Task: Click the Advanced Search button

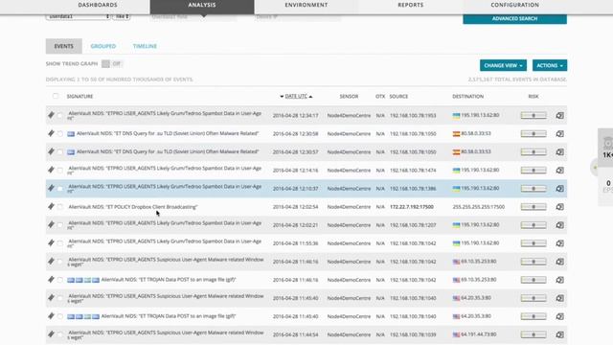Action: 515,19
